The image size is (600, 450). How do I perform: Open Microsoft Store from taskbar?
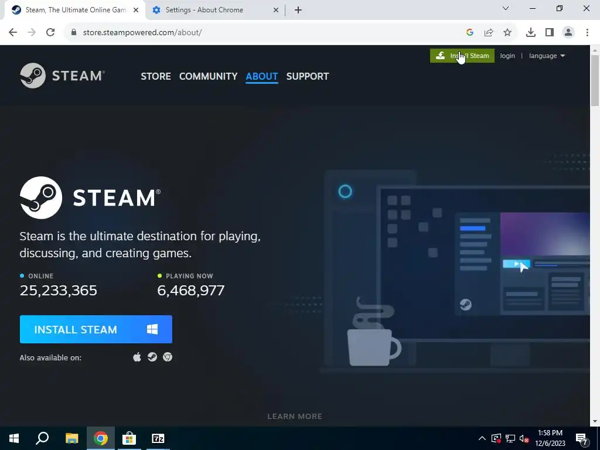coord(129,438)
